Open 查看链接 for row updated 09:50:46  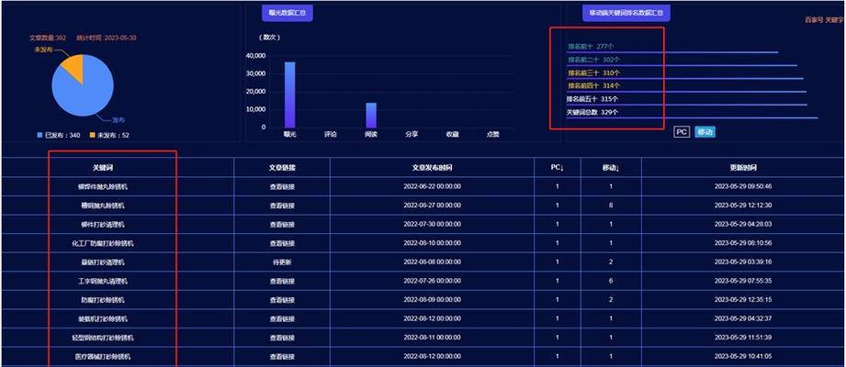pos(282,187)
